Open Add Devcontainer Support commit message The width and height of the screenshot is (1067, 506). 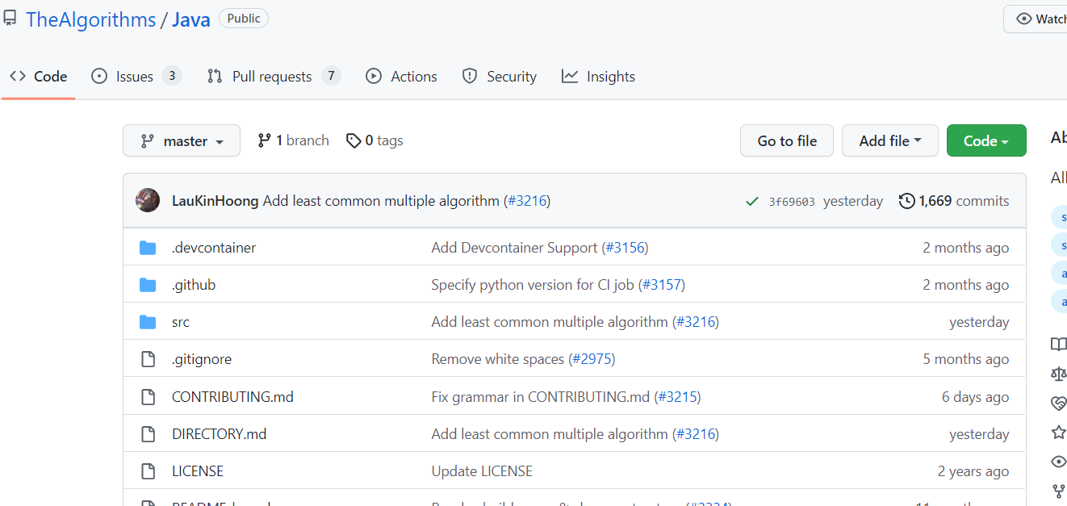515,248
